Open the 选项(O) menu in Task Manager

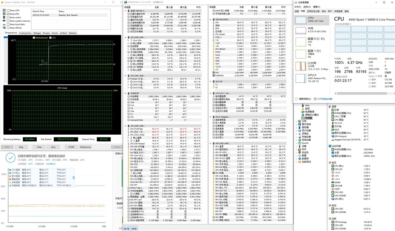coord(307,7)
